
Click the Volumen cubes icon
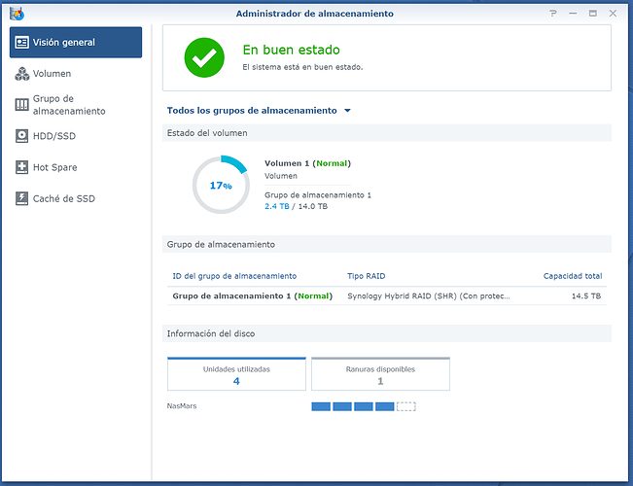click(21, 74)
